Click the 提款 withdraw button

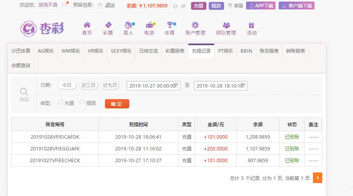point(216,6)
